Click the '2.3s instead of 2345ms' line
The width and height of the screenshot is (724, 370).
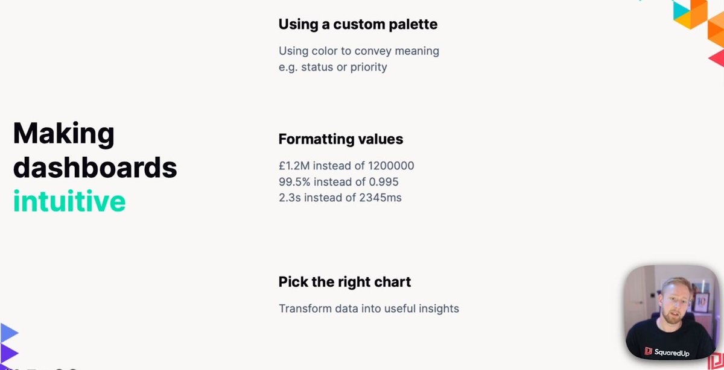click(340, 197)
